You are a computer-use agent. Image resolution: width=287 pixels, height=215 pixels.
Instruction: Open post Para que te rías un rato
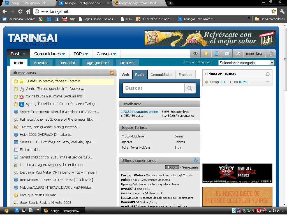click(x=38, y=195)
